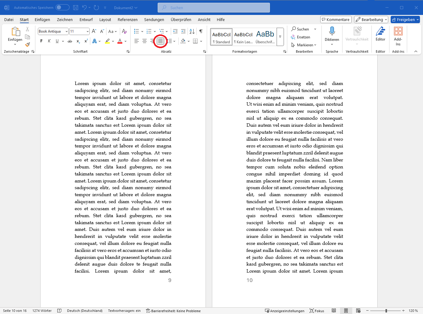This screenshot has height=314, width=423.
Task: Select Print Layout view in status bar
Action: [x=346, y=311]
